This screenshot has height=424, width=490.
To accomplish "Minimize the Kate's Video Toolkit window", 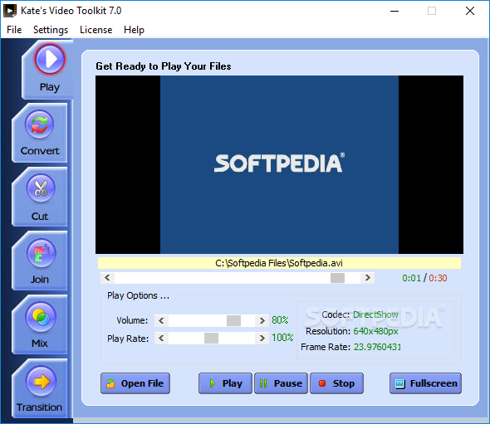I will coord(394,12).
